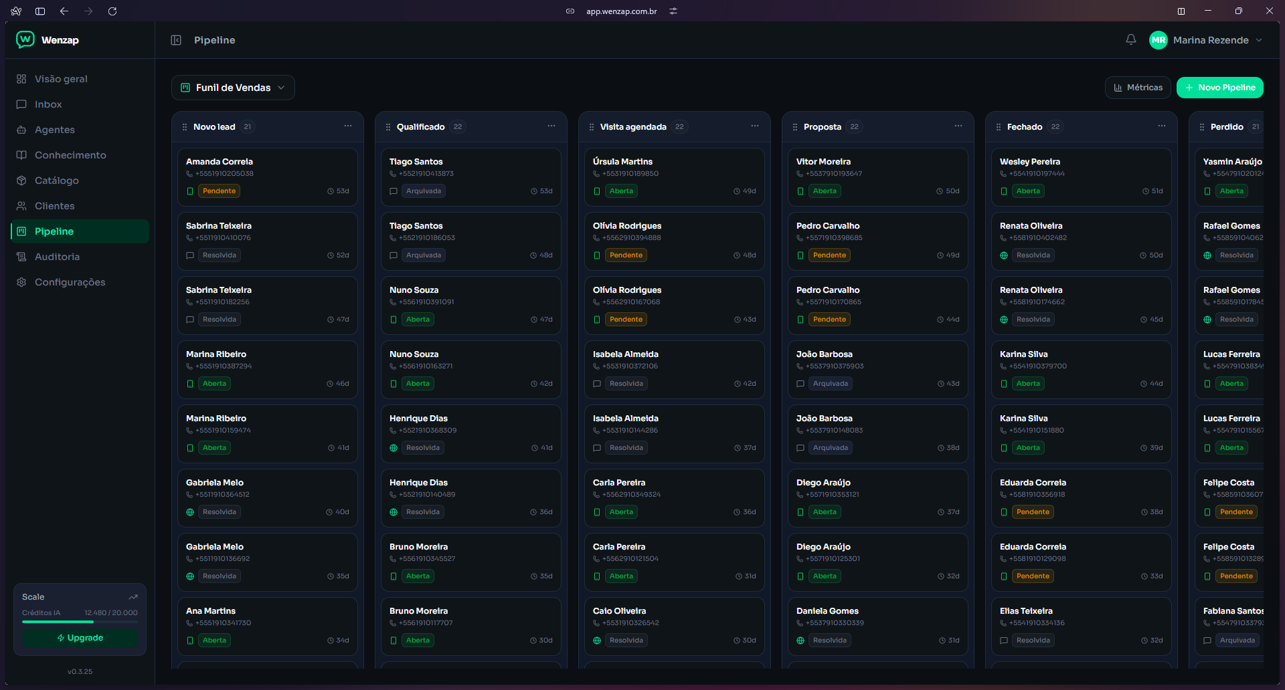Open Novo lead column options menu
The width and height of the screenshot is (1285, 690).
348,126
